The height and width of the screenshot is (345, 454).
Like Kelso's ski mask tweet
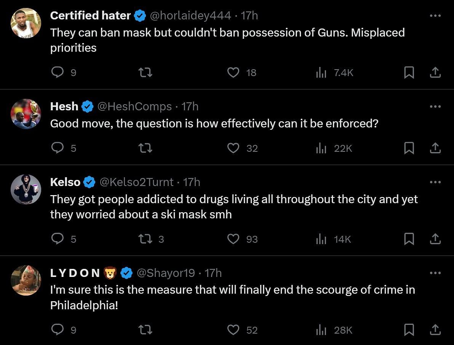tap(233, 239)
